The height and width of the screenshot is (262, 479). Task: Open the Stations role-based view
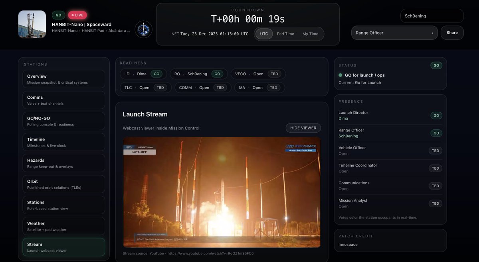64,205
